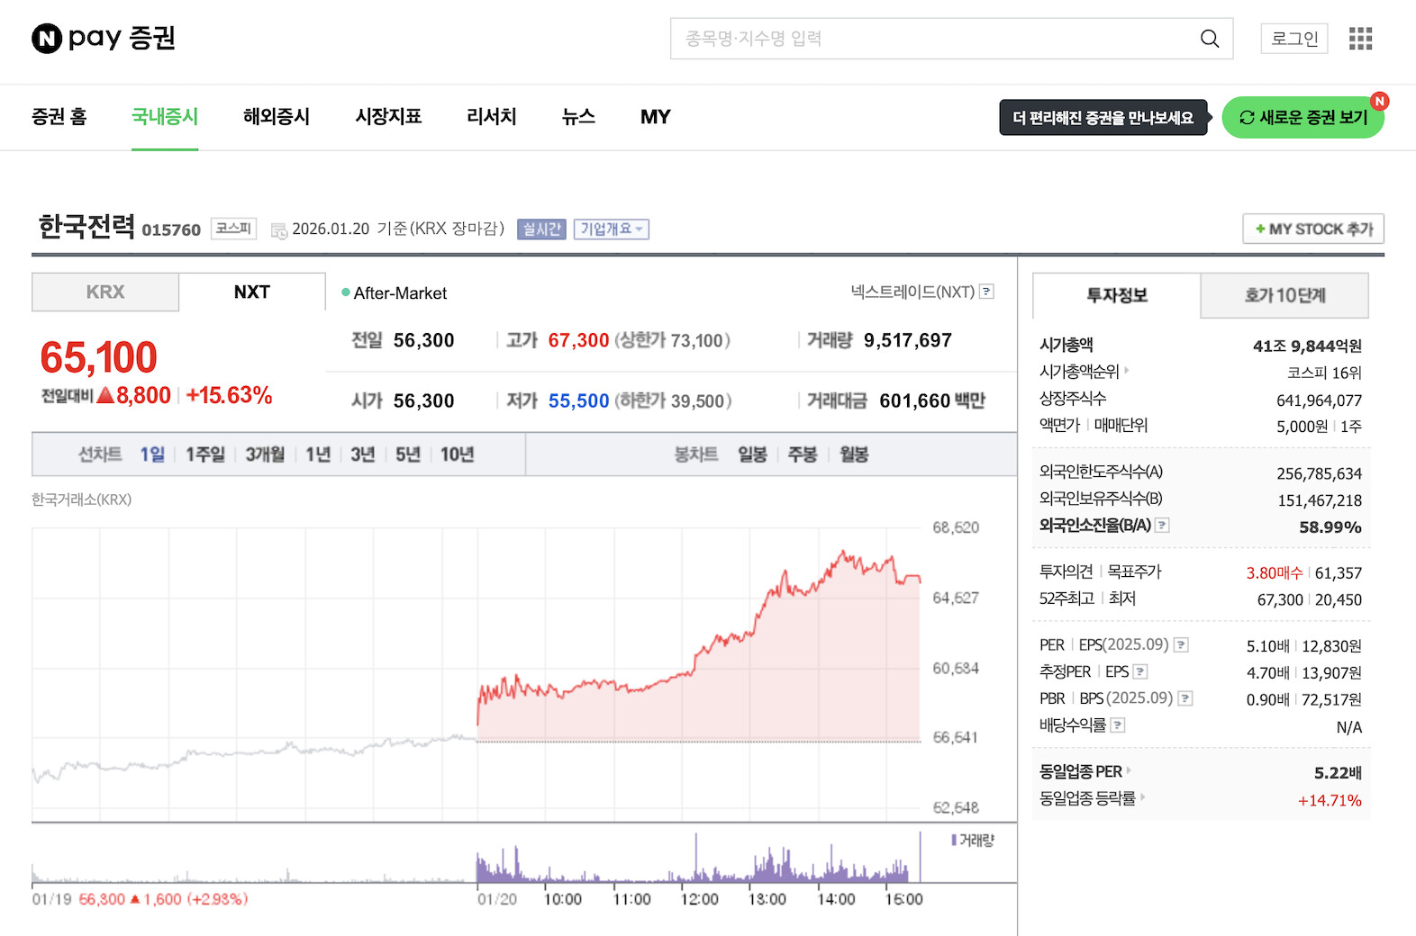
Task: Click the 시가총액 41조 9,844억원 value
Action: click(1307, 346)
